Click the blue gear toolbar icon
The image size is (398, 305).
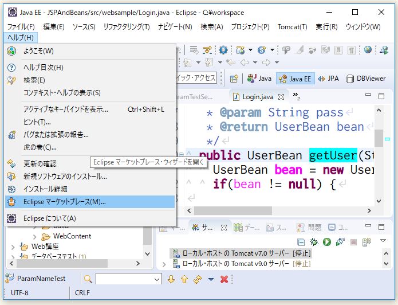[x=223, y=50]
